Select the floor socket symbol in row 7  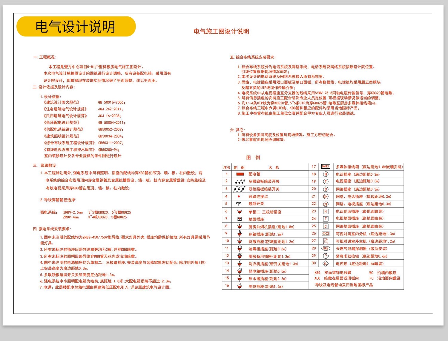click(239, 219)
